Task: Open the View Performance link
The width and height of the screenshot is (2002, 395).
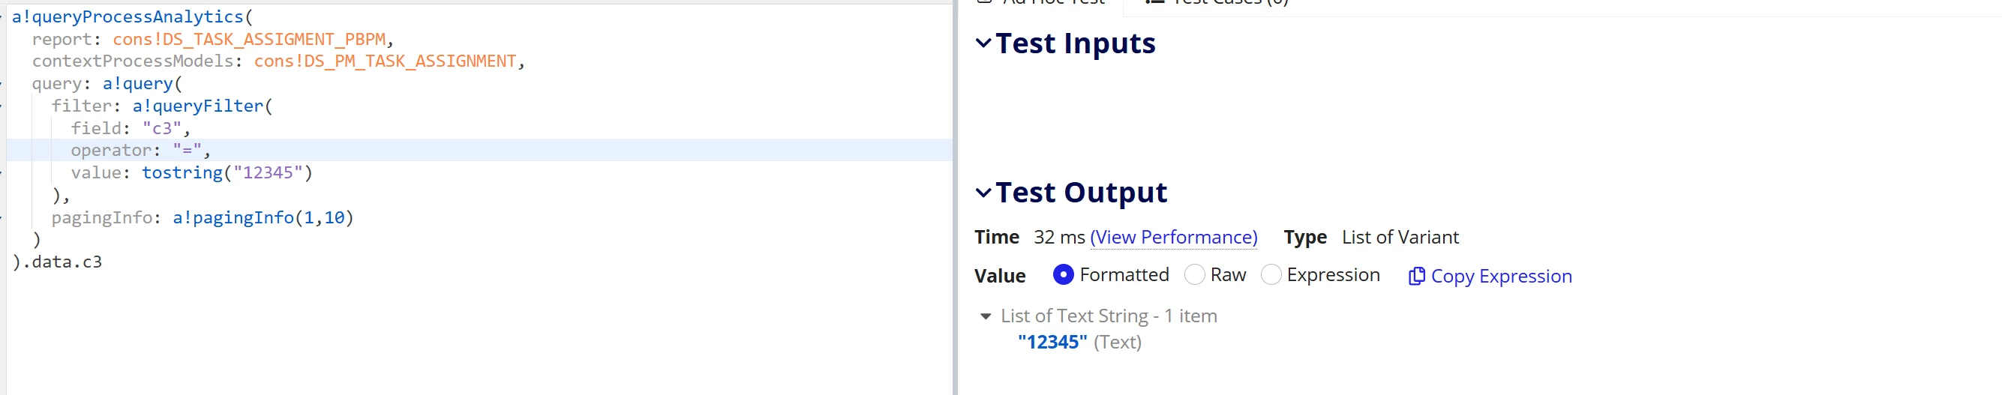Action: click(1174, 238)
